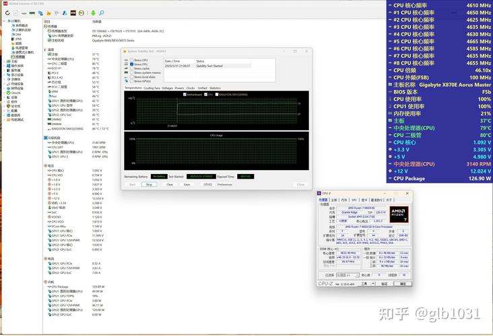Click the Refresh icon in AIDA64 toolbar
Image resolution: width=493 pixels, height=336 pixels.
(x=7, y=13)
